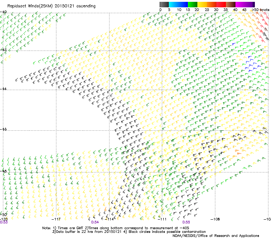Click the legend label '35'
The image size is (271, 238).
[x=226, y=10]
